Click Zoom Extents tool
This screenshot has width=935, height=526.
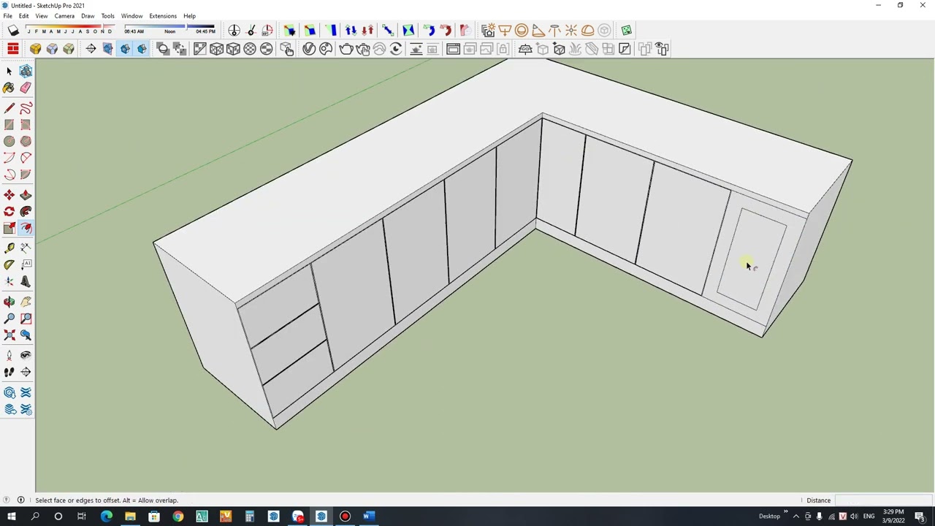tap(9, 335)
